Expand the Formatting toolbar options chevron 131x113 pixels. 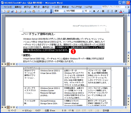[x=129, y=11]
